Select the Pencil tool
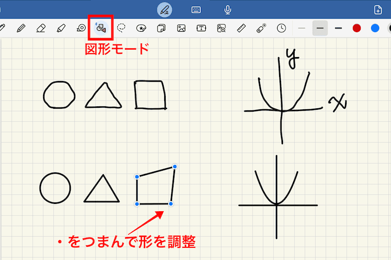 click(x=21, y=28)
